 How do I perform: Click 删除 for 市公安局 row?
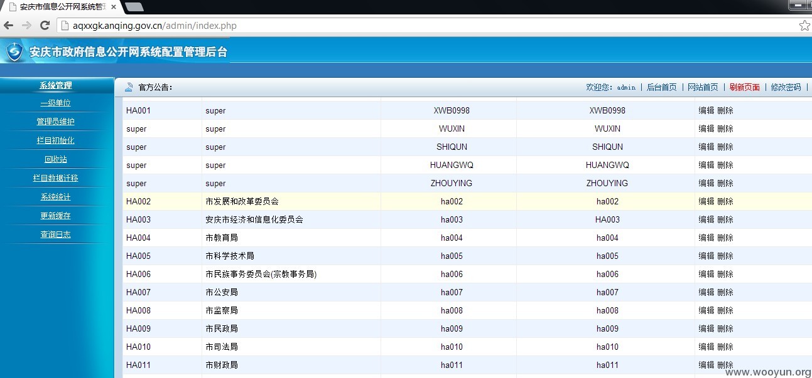pyautogui.click(x=725, y=292)
